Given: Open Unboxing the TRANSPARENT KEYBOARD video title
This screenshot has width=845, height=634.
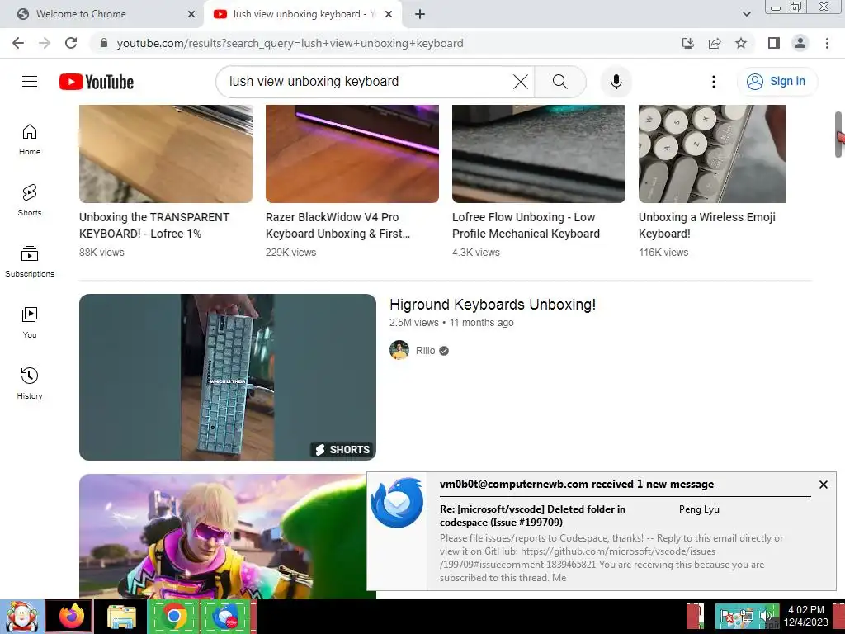Looking at the screenshot, I should pos(154,225).
